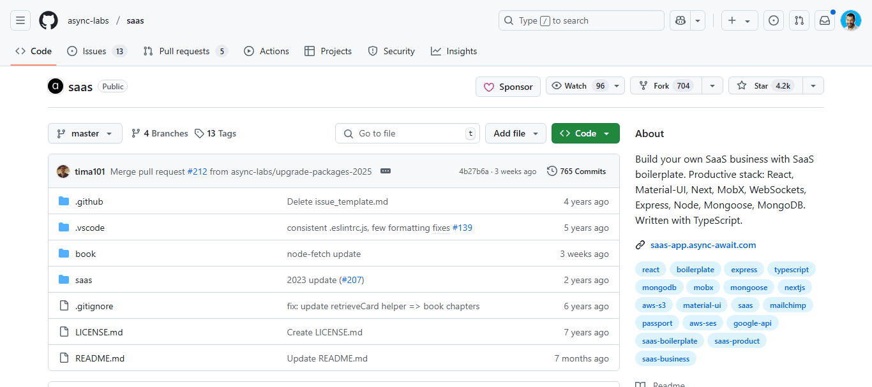Open async-labs organization link
Viewport: 872px width, 387px height.
(88, 20)
